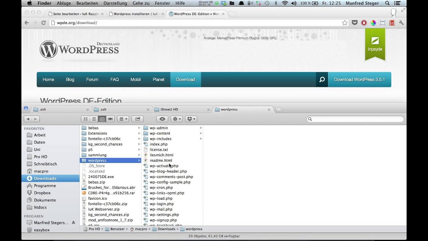Click the WordPress Deutschland logo
Viewport: 428px width, 241px height.
pos(80,50)
